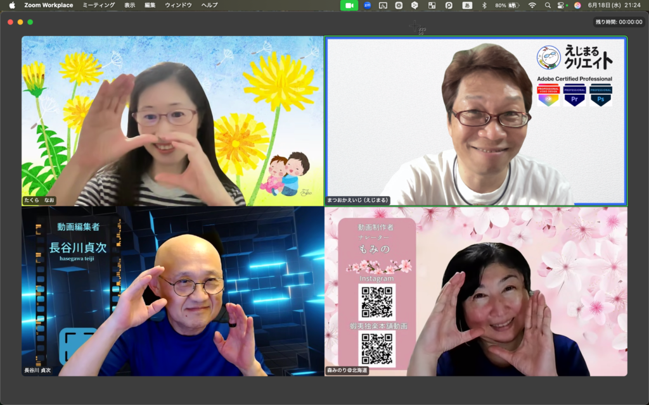
Task: Open the Siri icon in menu bar
Action: click(577, 5)
